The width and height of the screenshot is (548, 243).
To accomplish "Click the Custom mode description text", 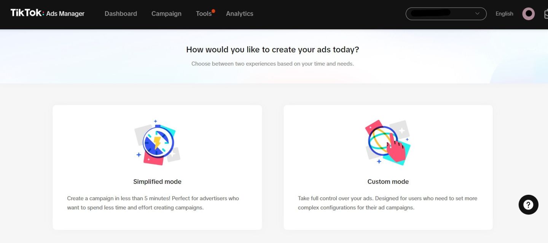I will (x=387, y=203).
